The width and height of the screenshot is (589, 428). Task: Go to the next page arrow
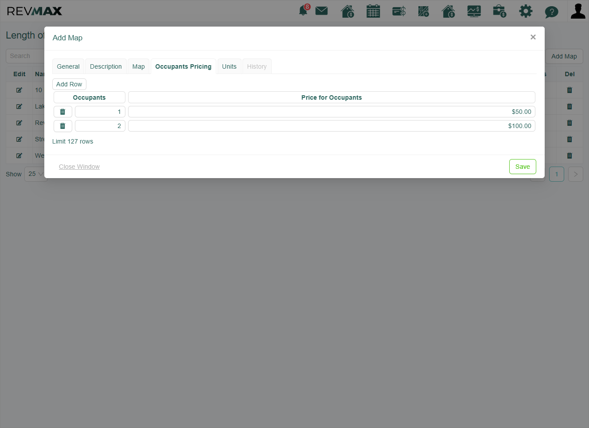(x=576, y=174)
